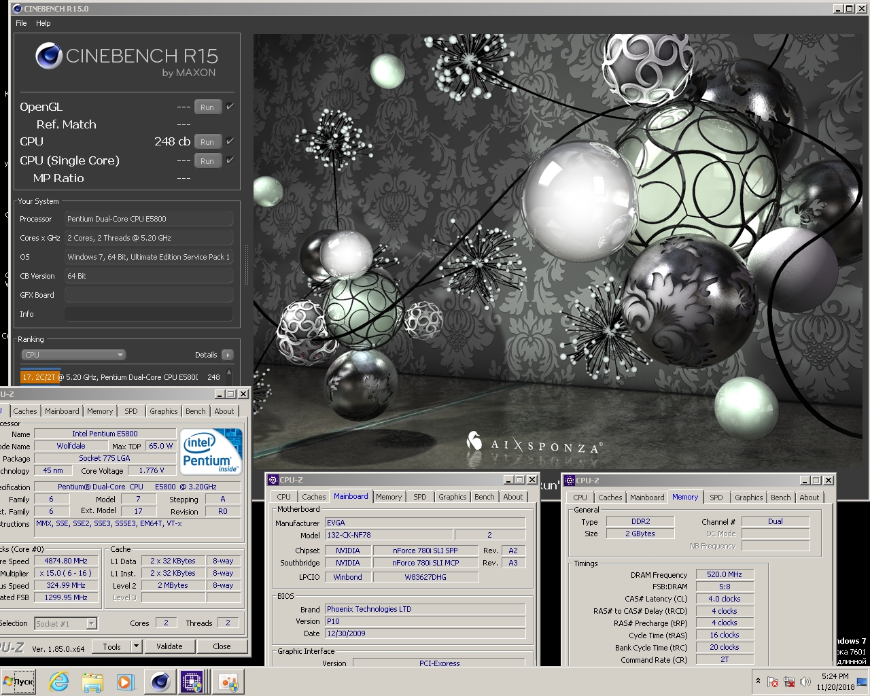Click the nForce 780i SLI SPP chipset value

[x=425, y=551]
